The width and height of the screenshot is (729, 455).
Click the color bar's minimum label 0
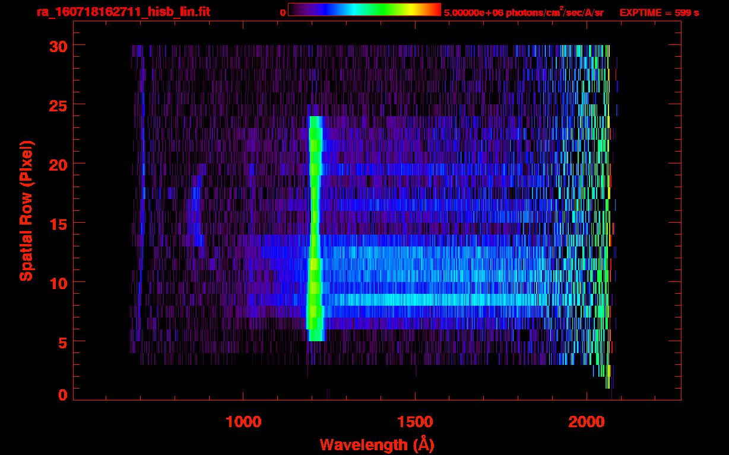click(283, 12)
